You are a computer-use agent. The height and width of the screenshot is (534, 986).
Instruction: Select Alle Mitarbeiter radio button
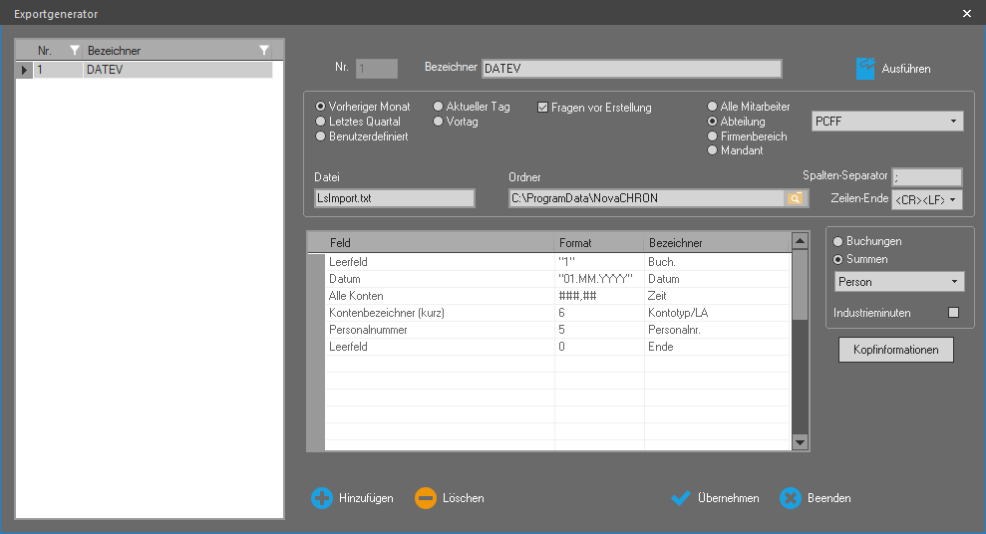[x=712, y=107]
